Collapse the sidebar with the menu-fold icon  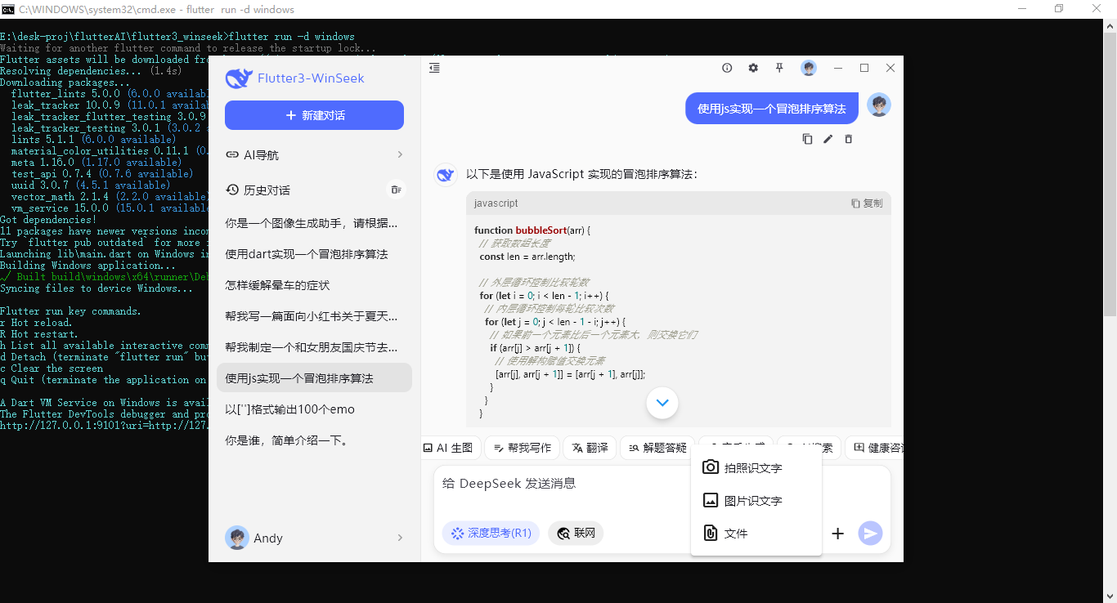(434, 68)
